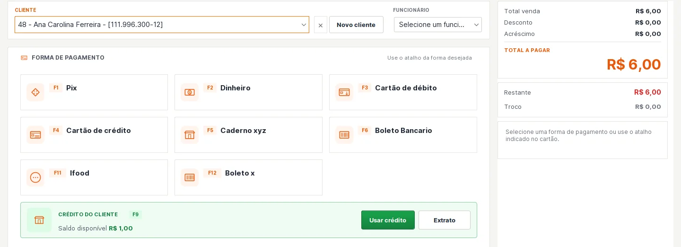Click the F11 shortcut badge
Screen dimensions: 681x247
[58, 173]
